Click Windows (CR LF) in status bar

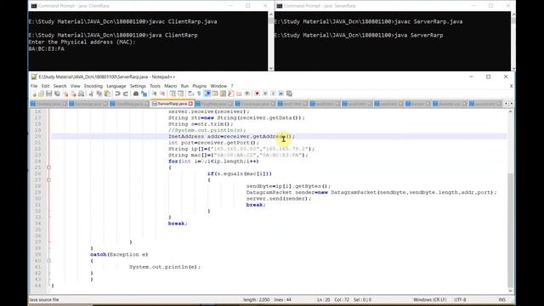tap(429, 299)
